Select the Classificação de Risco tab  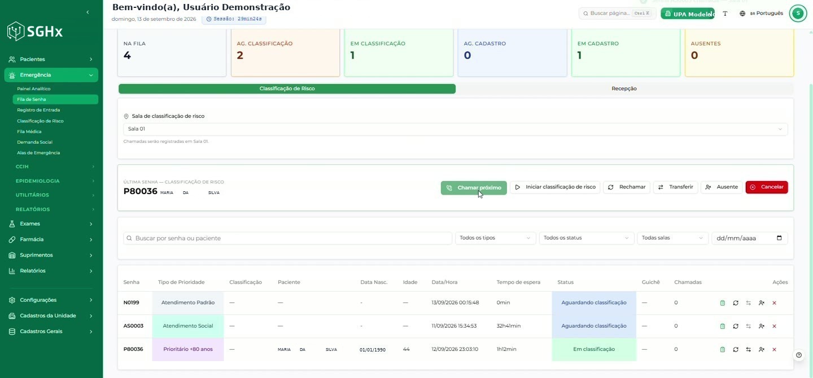pyautogui.click(x=287, y=89)
